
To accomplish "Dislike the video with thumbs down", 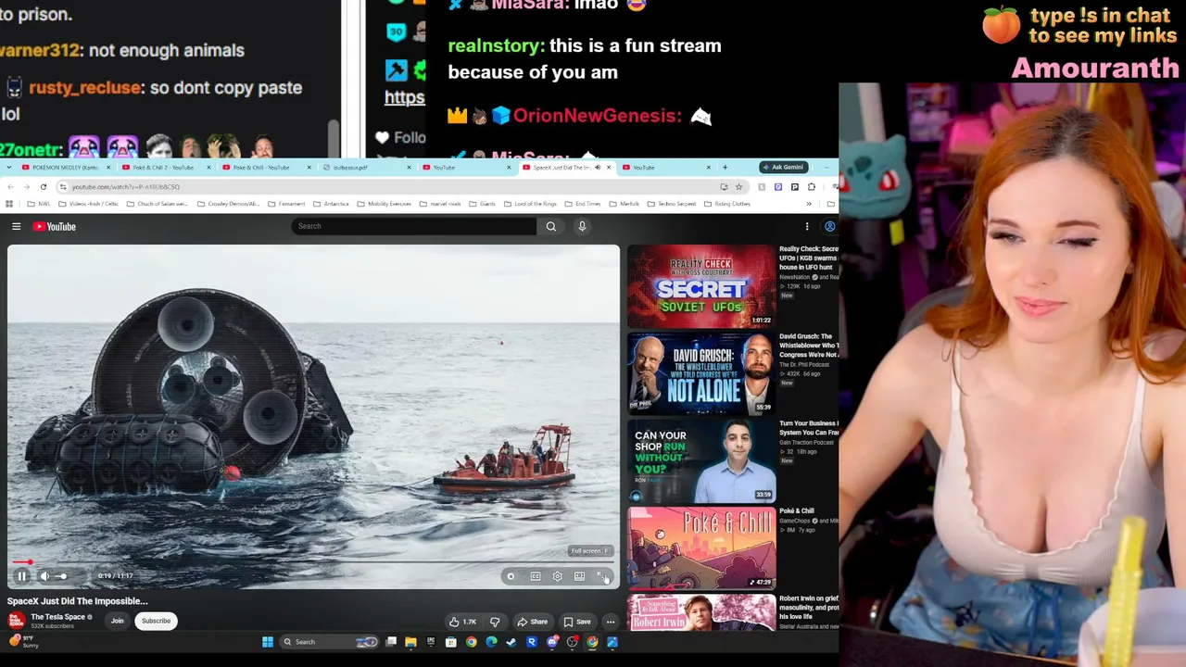I will pos(495,622).
